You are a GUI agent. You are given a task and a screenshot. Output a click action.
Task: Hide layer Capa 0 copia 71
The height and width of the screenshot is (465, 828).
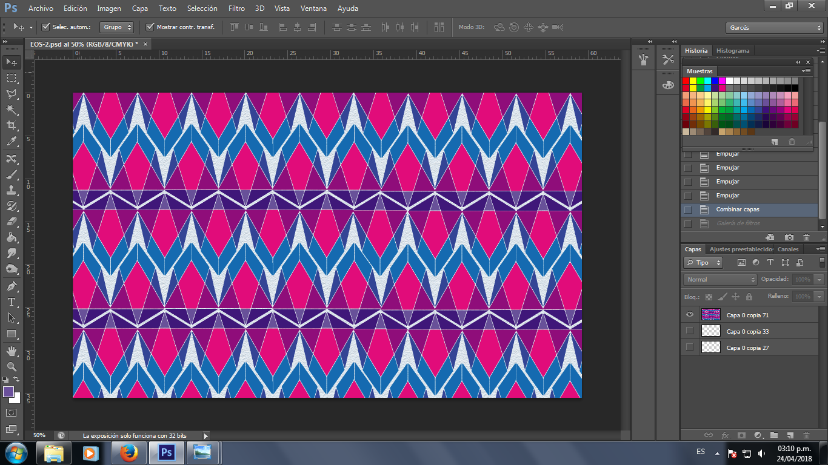(x=689, y=315)
